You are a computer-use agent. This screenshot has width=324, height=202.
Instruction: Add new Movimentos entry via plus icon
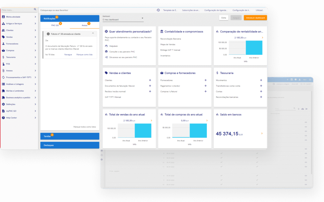261,80
